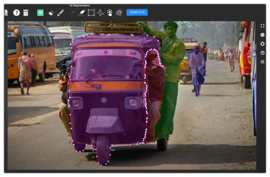
Task: Click the save disk icon in toolbar
Action: tap(6, 13)
